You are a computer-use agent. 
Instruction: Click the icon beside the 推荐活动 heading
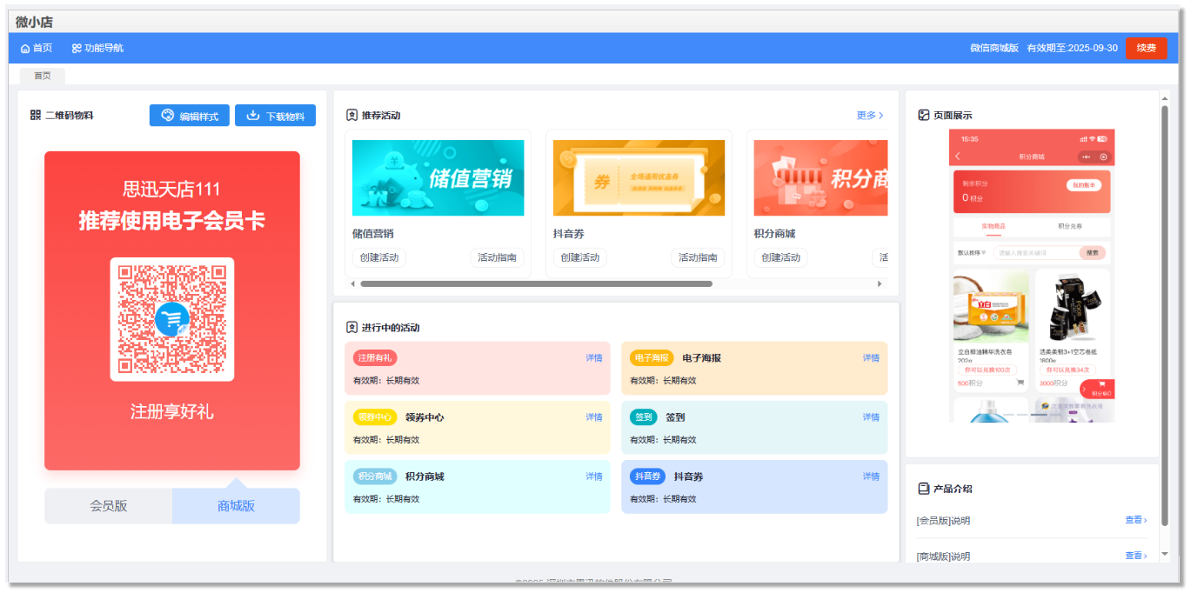click(x=351, y=115)
